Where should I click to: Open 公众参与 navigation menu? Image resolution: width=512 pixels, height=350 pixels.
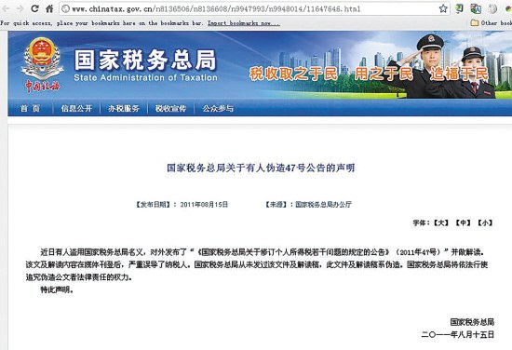(218, 108)
